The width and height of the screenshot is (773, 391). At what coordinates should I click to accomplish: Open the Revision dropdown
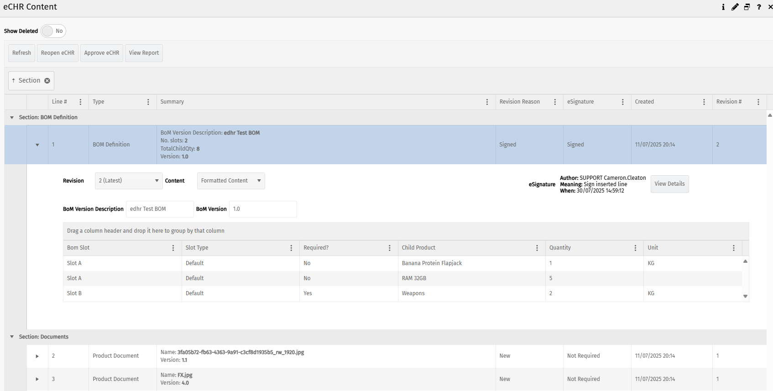coord(129,181)
